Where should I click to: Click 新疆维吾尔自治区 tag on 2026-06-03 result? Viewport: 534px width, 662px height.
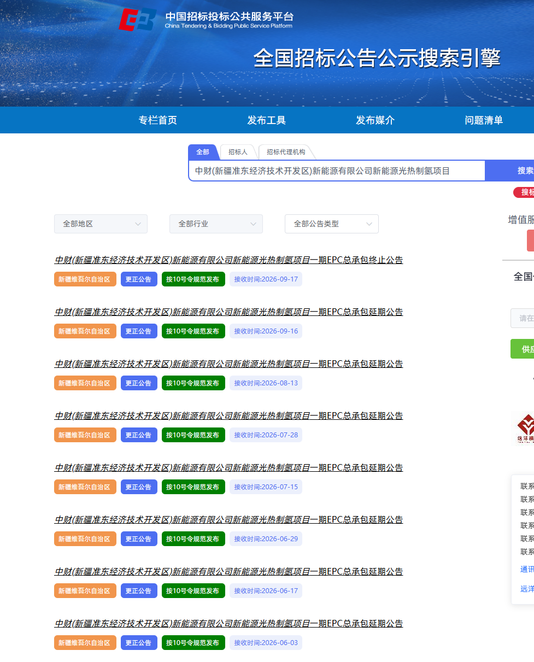click(x=85, y=643)
